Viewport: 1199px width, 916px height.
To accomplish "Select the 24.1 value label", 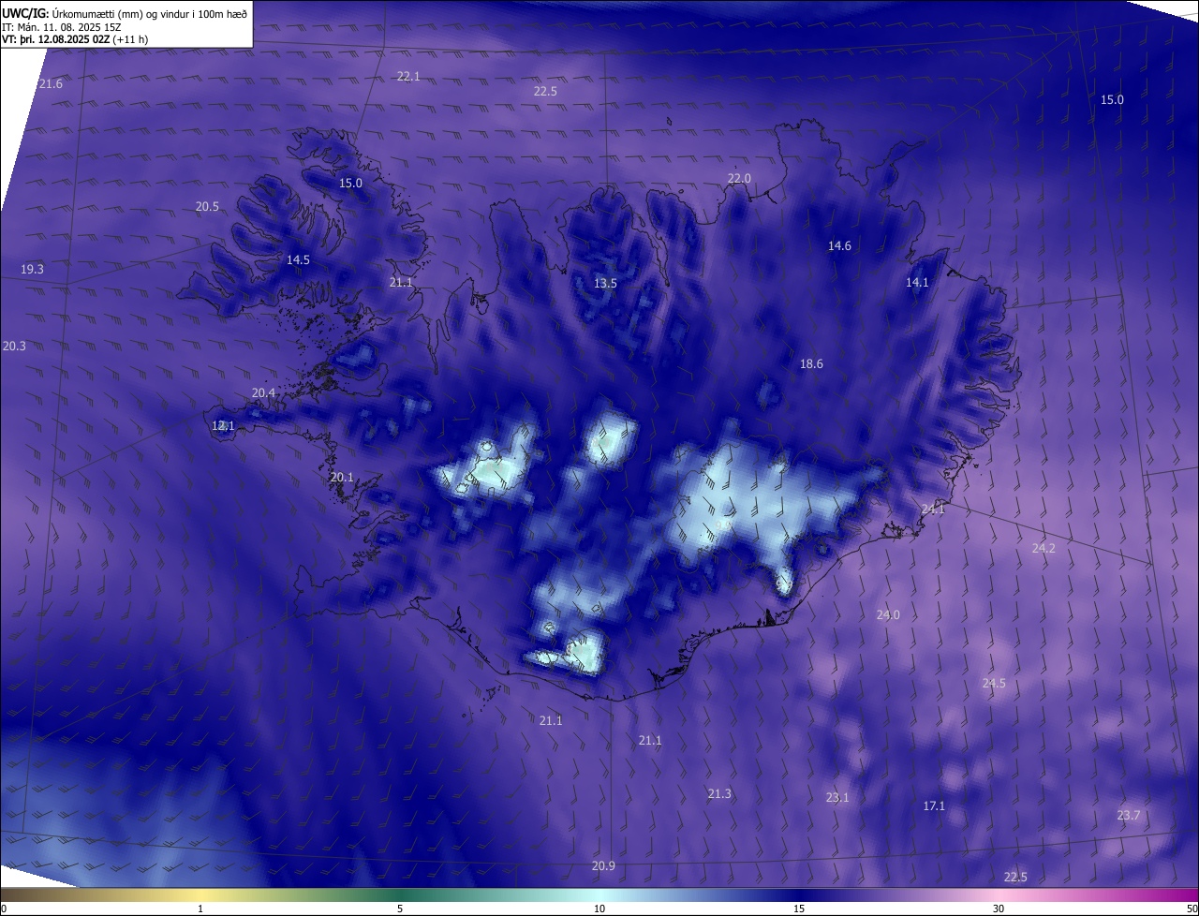I will point(933,510).
